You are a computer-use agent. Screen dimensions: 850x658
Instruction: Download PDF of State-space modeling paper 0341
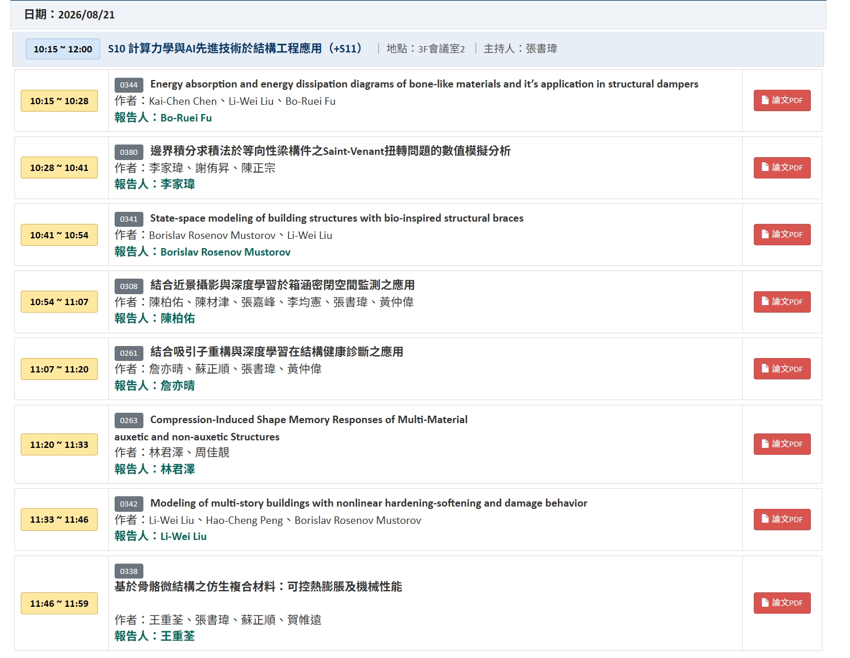click(781, 234)
